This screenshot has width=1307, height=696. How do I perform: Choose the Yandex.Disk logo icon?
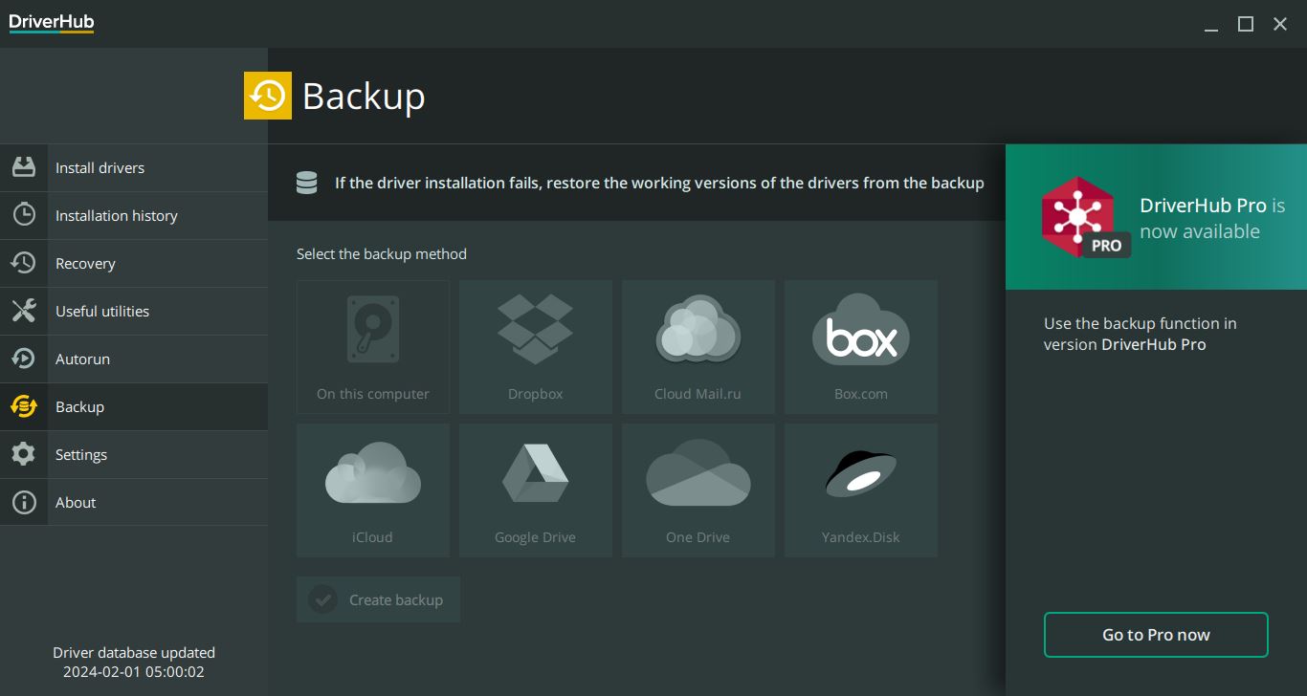[x=861, y=472]
